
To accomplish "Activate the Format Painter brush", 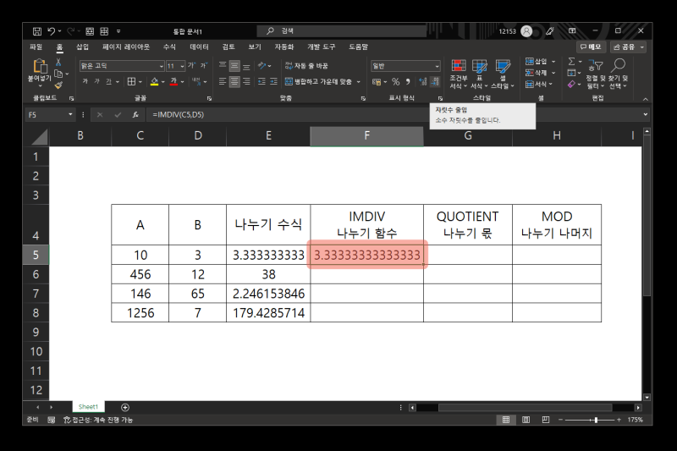I will 58,85.
